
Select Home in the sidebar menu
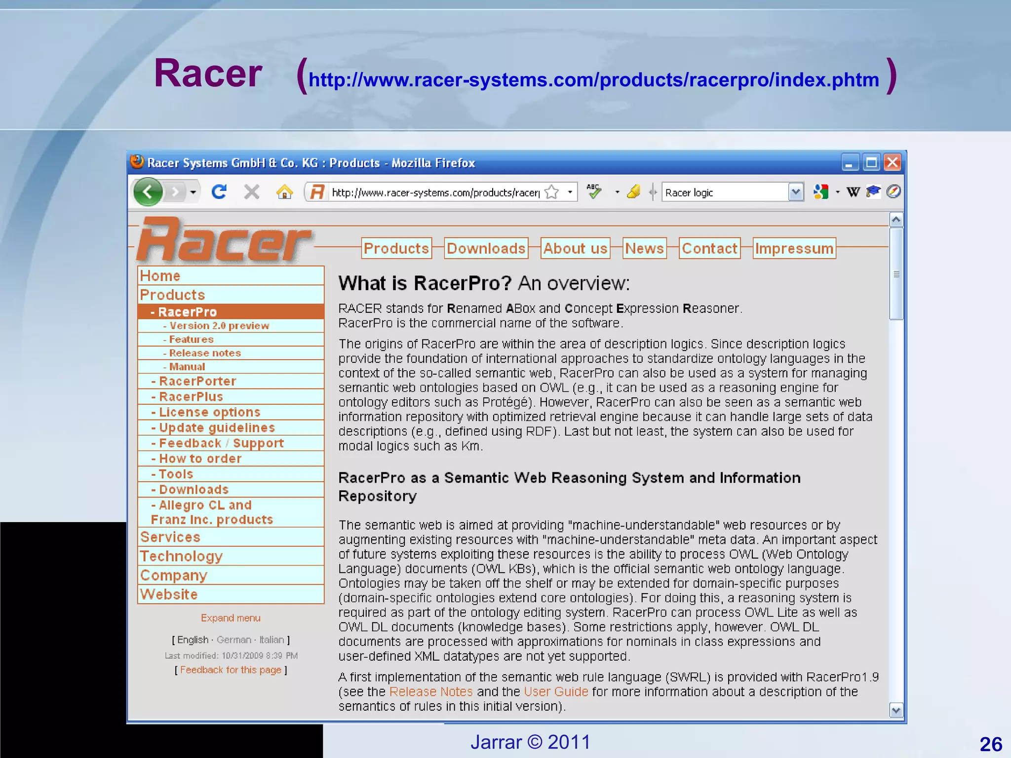click(231, 276)
